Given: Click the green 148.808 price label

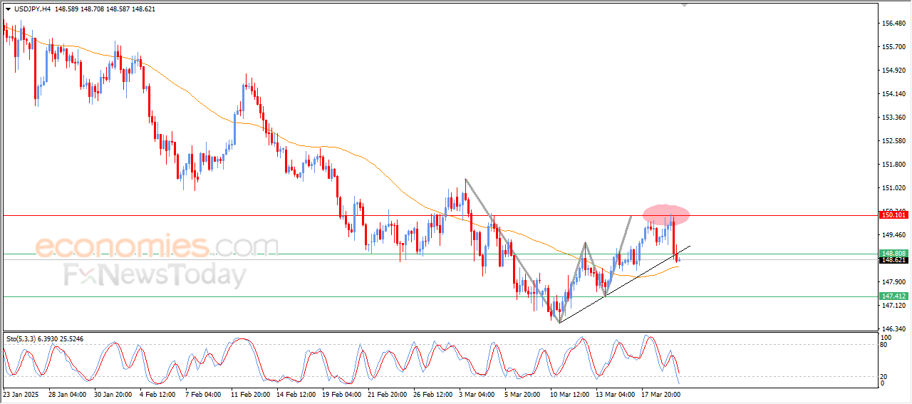Looking at the screenshot, I should point(893,253).
